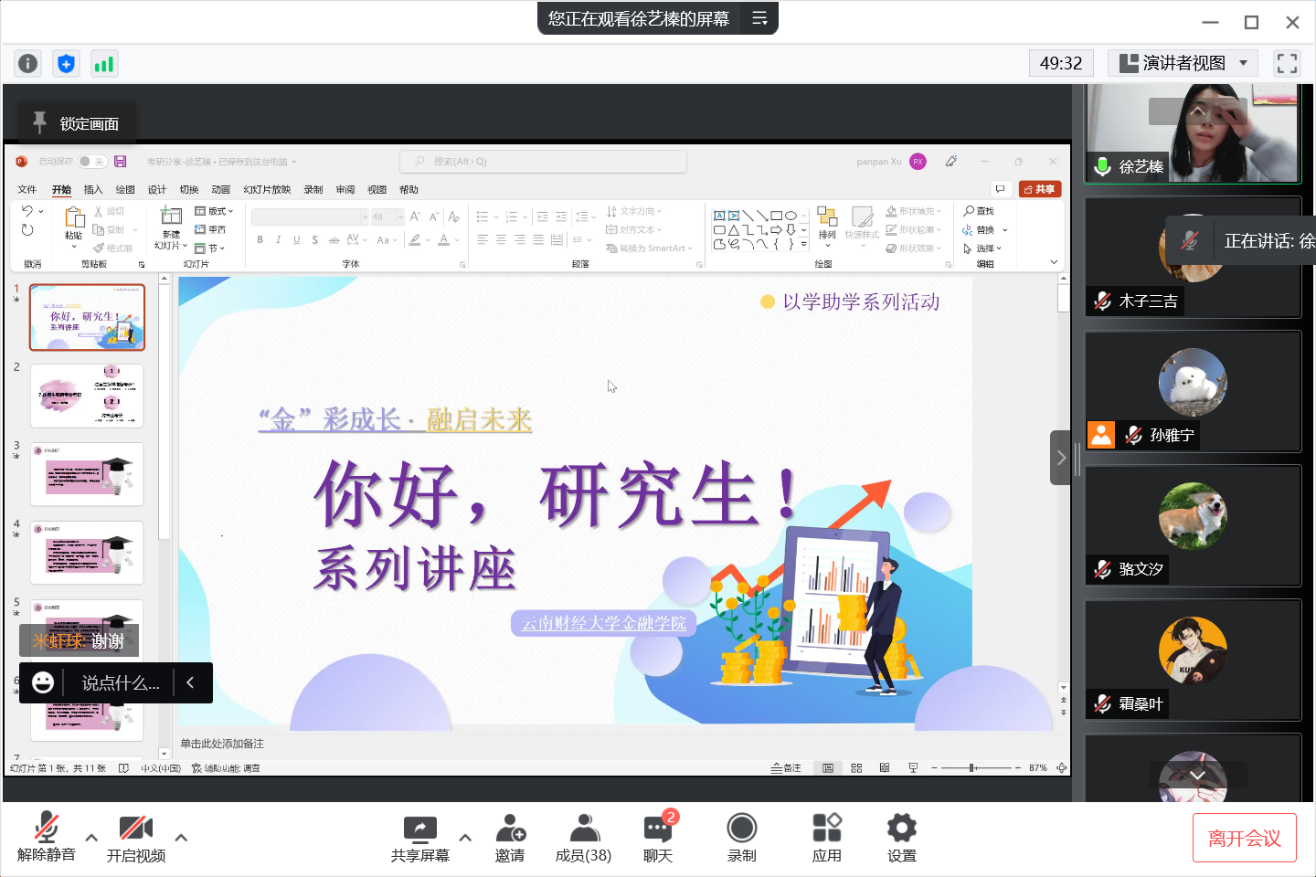
Task: Collapse the participant video sidebar
Action: (x=1060, y=458)
